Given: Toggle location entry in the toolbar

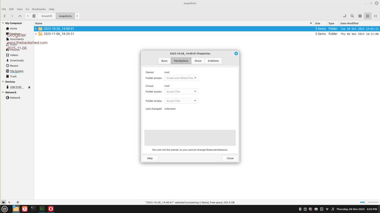Looking at the screenshot, I should click(x=344, y=16).
